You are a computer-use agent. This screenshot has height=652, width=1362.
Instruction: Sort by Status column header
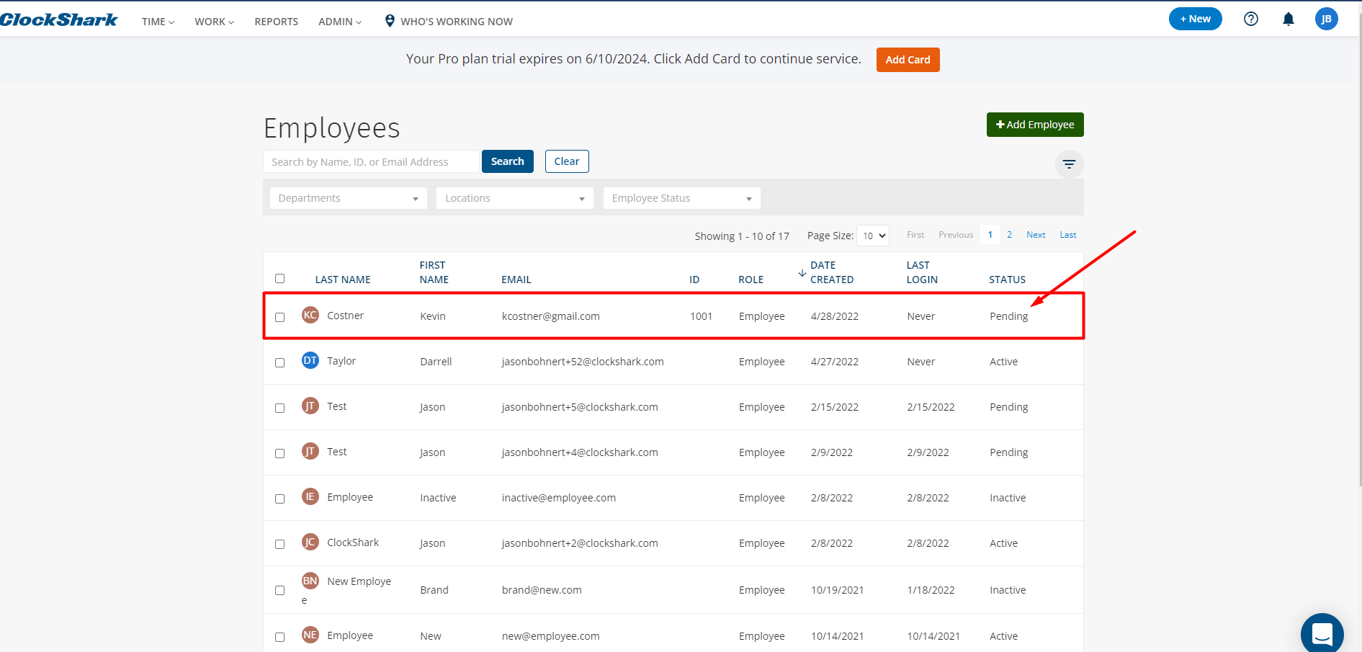(1007, 280)
